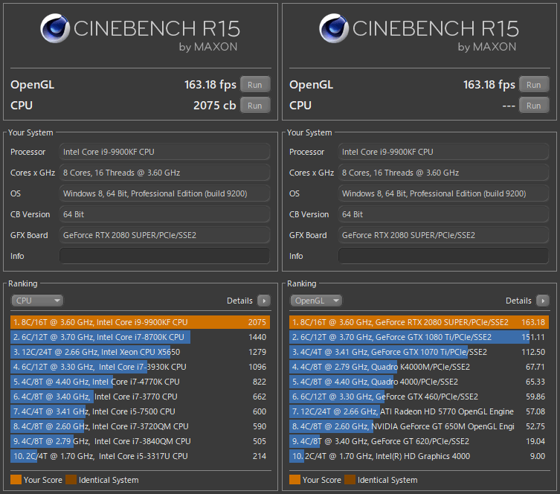Expand Details arrow in left window ranking

pyautogui.click(x=264, y=301)
